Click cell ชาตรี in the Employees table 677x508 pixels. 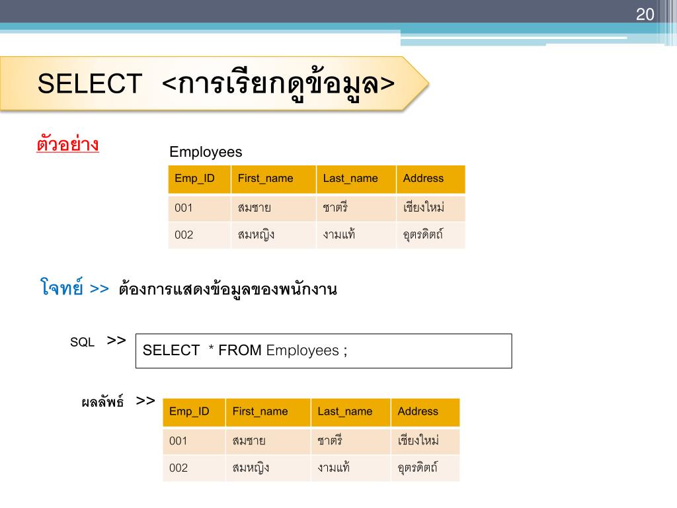pyautogui.click(x=356, y=208)
